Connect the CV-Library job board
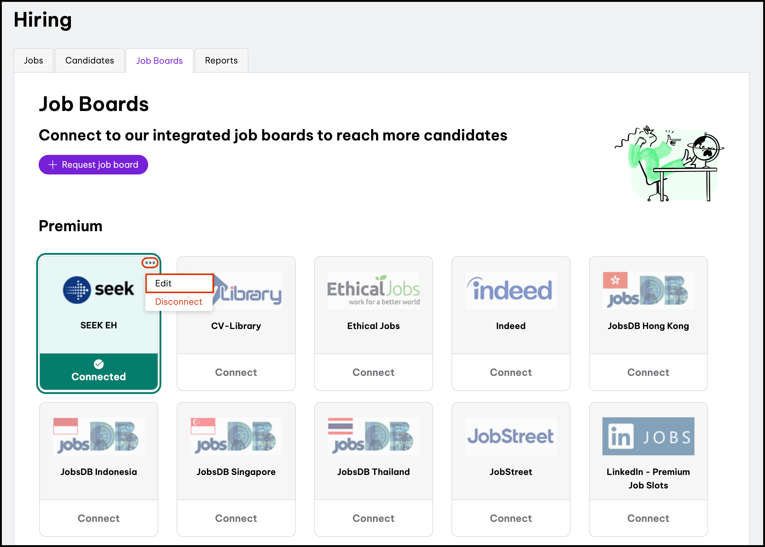 236,372
